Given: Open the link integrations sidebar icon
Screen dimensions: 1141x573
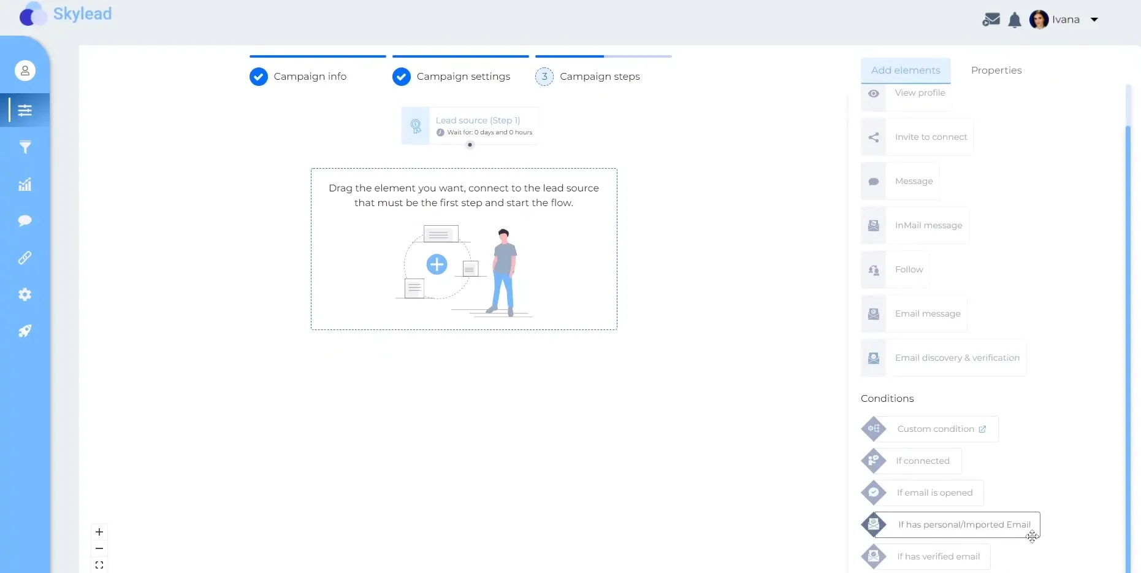Looking at the screenshot, I should pos(25,258).
